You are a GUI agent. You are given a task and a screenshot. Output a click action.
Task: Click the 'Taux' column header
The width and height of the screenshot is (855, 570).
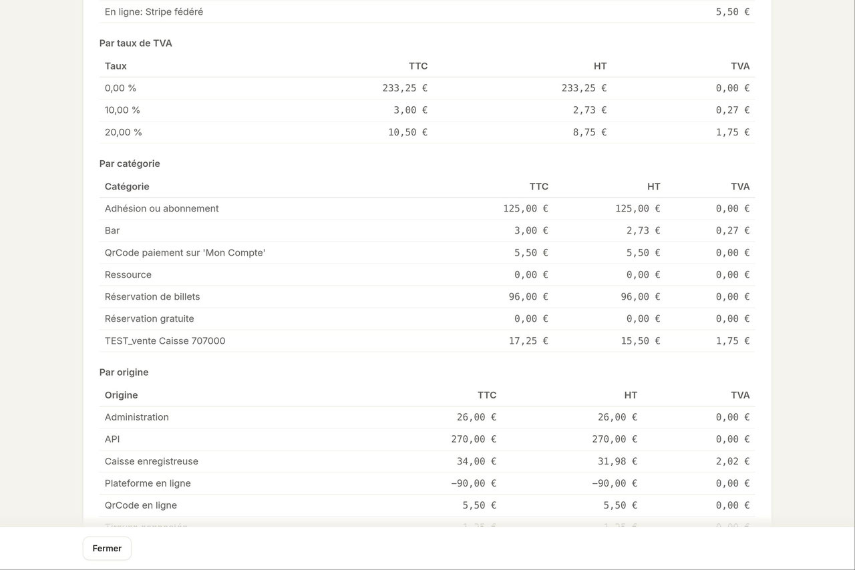tap(116, 66)
